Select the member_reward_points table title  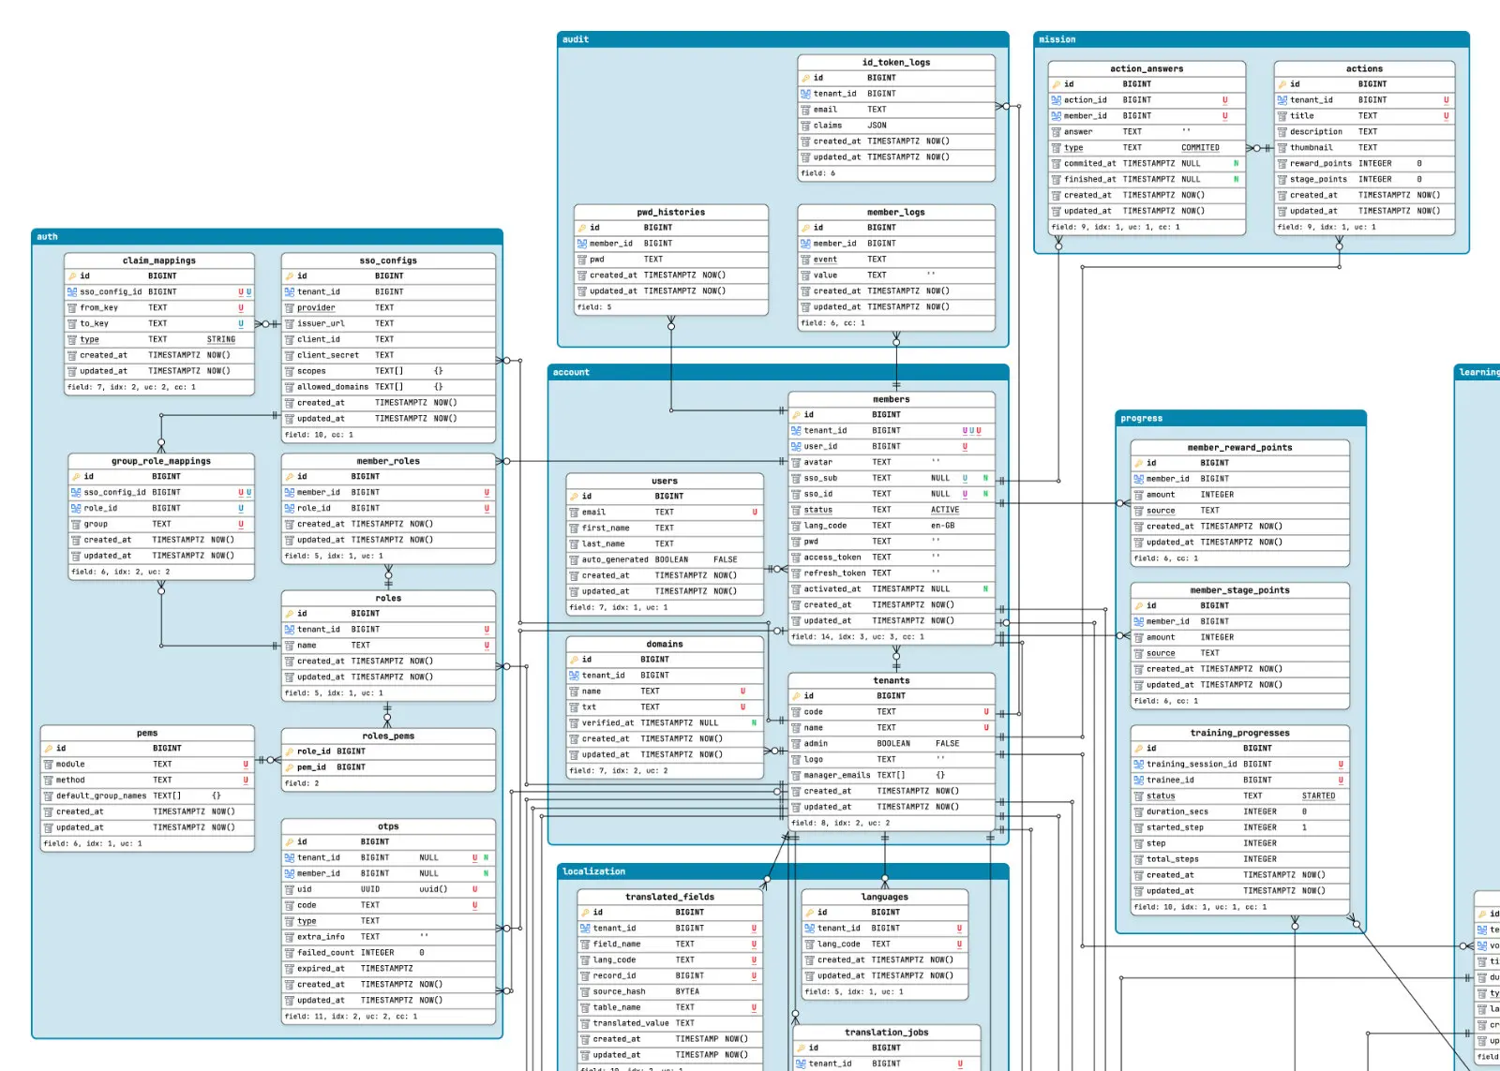[x=1239, y=448]
